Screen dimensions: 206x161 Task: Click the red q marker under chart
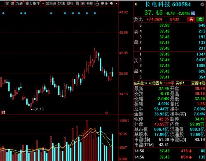click(106, 113)
